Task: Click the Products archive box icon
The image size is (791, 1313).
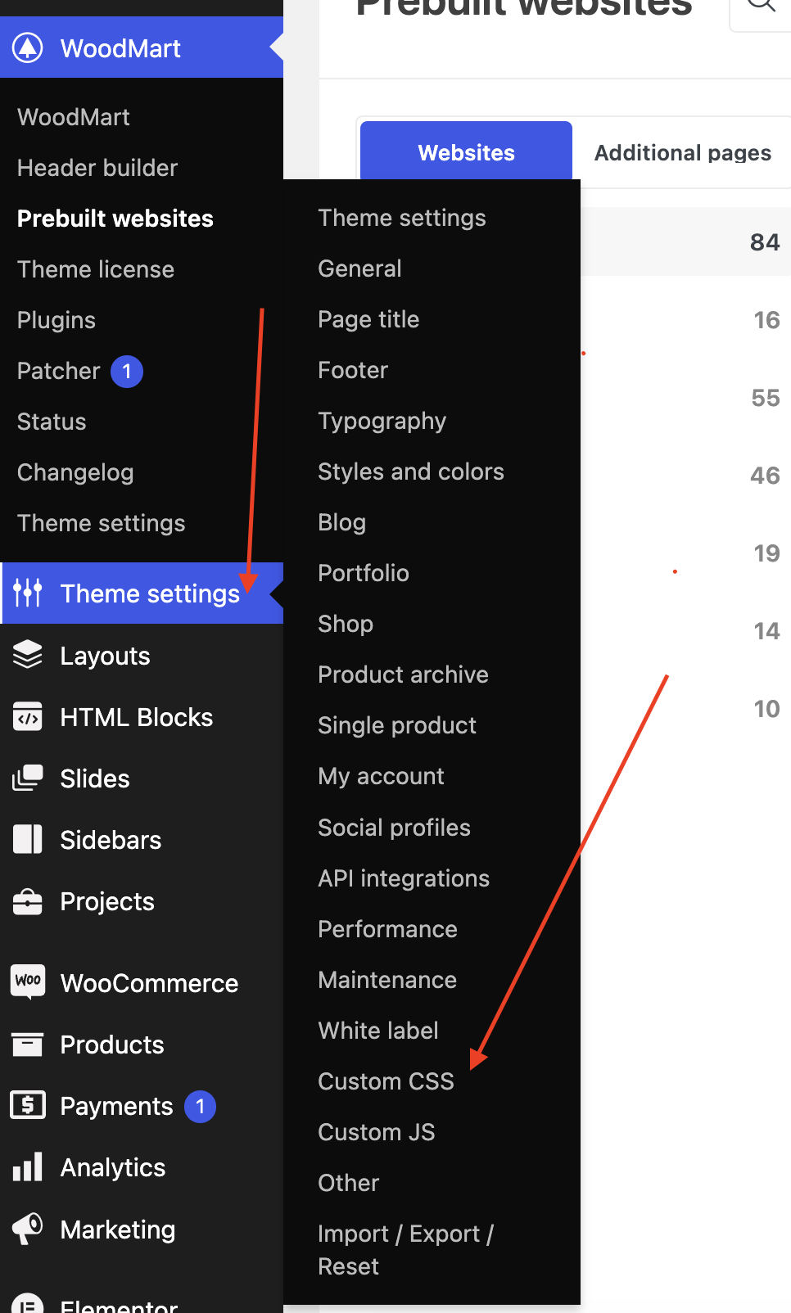Action: pos(28,1044)
